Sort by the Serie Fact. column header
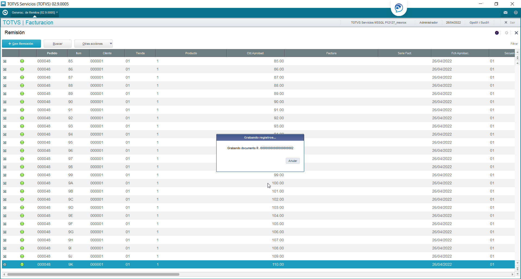This screenshot has height=279, width=521. [x=405, y=53]
